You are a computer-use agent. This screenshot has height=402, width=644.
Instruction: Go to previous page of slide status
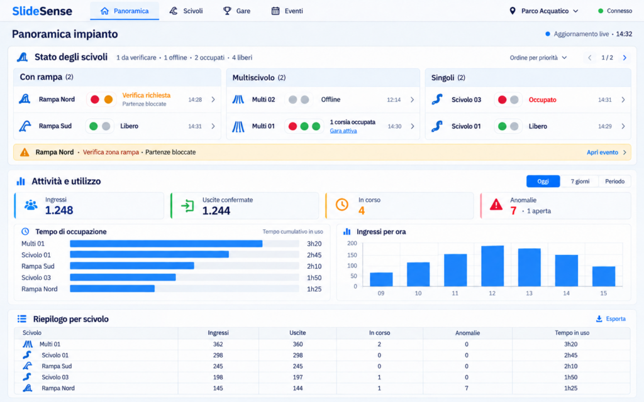pos(590,58)
